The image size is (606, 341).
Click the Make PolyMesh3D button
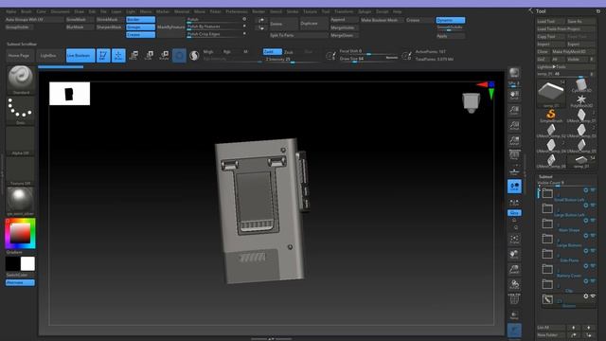(573, 52)
